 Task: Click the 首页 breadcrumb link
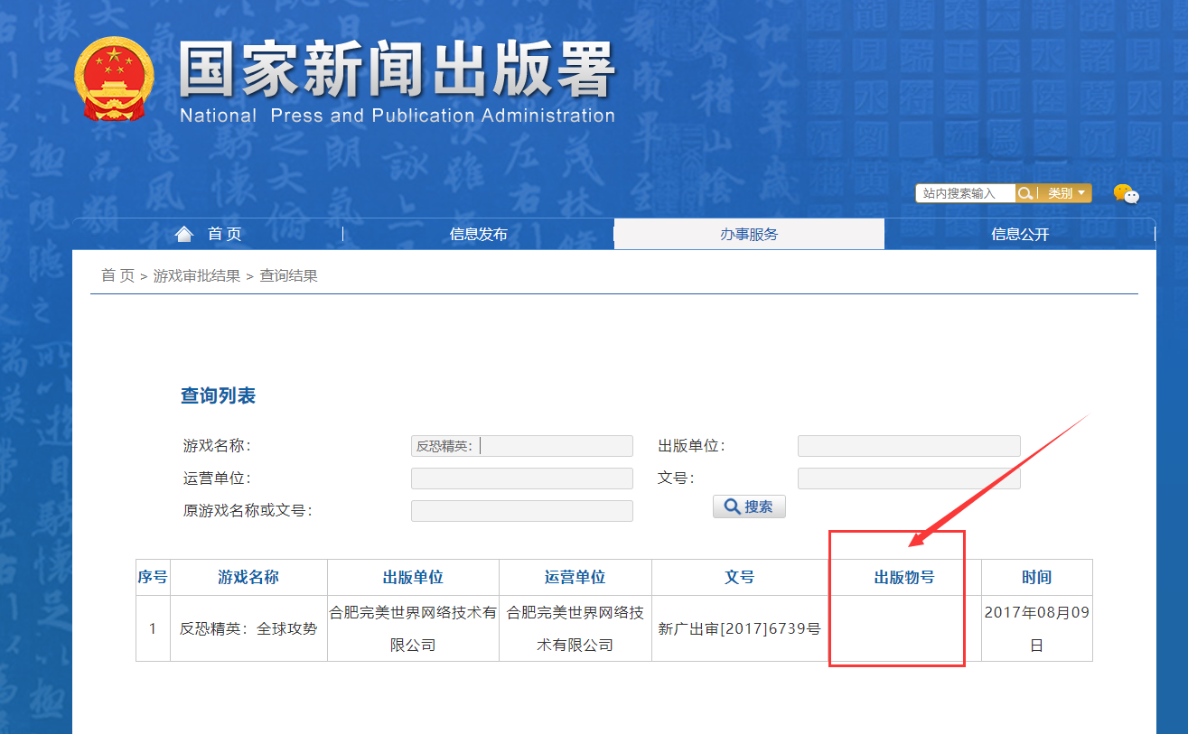(x=117, y=275)
